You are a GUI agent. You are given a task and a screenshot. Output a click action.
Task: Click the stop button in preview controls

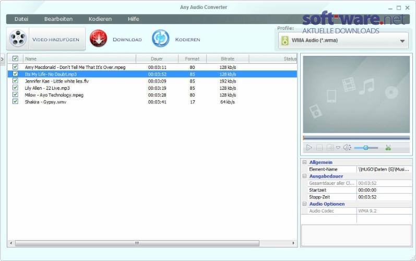tap(319, 148)
